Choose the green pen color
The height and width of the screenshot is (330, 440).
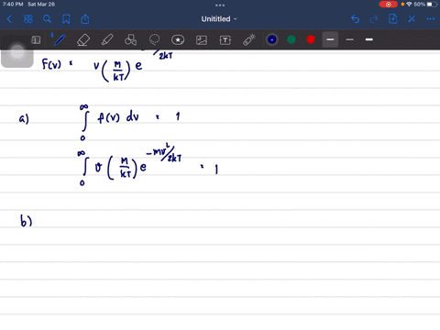click(x=291, y=39)
